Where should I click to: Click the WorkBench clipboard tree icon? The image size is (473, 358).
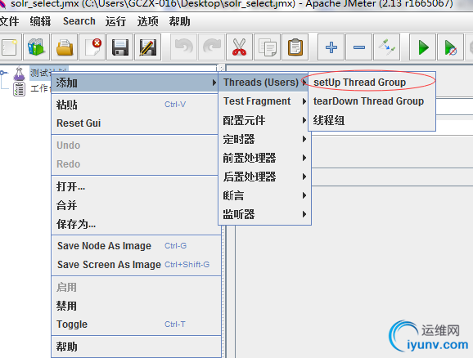pos(19,89)
